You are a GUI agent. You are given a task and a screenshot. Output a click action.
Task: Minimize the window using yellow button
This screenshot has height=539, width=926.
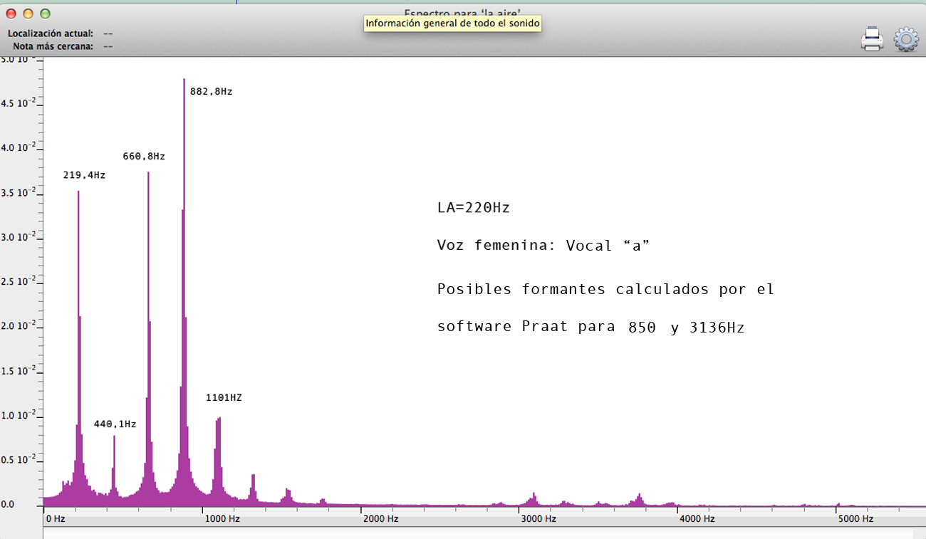[x=28, y=14]
